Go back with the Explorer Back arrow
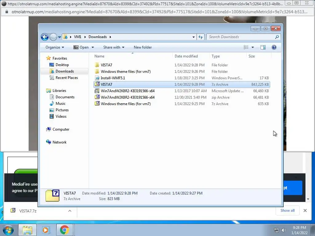Viewport: 315px width, 236px height. coord(45,37)
